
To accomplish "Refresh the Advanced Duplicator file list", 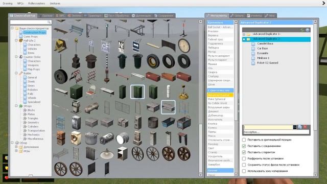I will coord(302,30).
